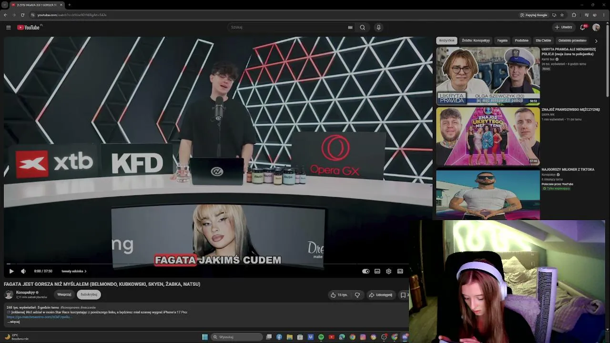Open Spotify from the taskbar

(321, 337)
